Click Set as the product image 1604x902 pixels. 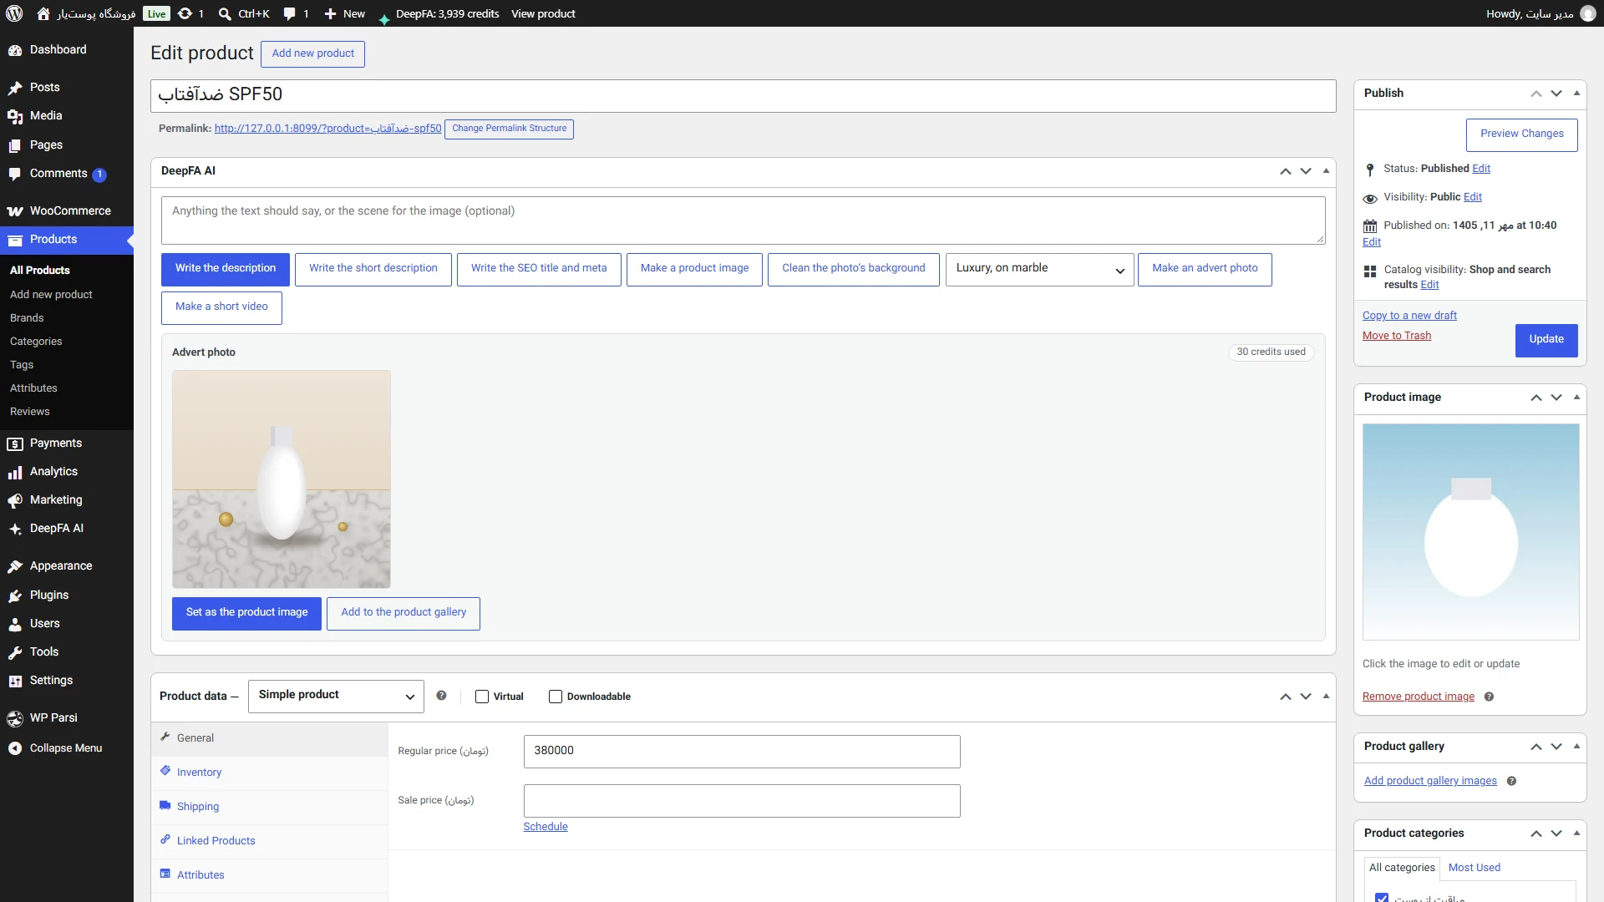pos(246,613)
